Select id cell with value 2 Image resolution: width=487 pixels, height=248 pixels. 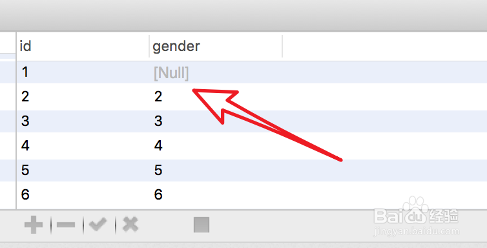click(83, 96)
